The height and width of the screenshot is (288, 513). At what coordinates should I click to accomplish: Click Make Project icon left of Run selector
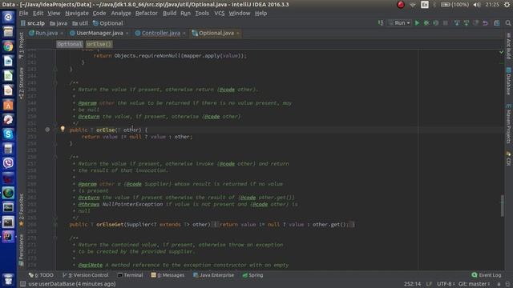(x=381, y=23)
